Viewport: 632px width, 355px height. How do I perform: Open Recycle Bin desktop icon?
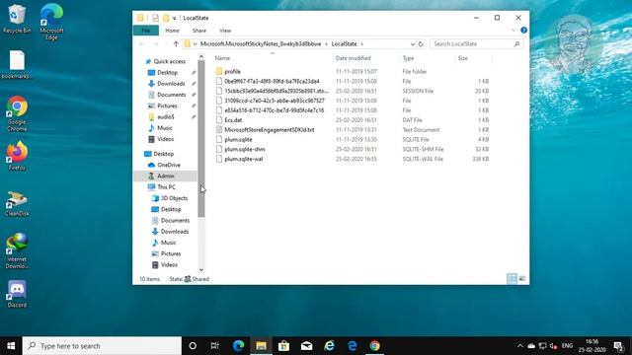point(17,19)
